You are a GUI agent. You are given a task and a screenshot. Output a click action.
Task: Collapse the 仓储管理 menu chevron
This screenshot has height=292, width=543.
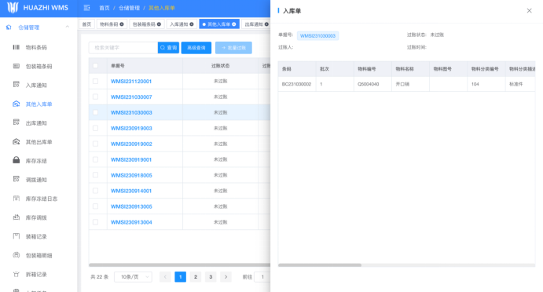pos(67,27)
